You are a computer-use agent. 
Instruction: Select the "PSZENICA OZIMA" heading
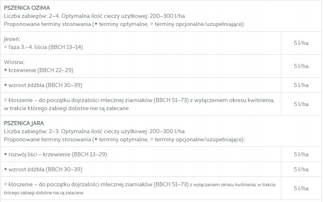(x=27, y=8)
